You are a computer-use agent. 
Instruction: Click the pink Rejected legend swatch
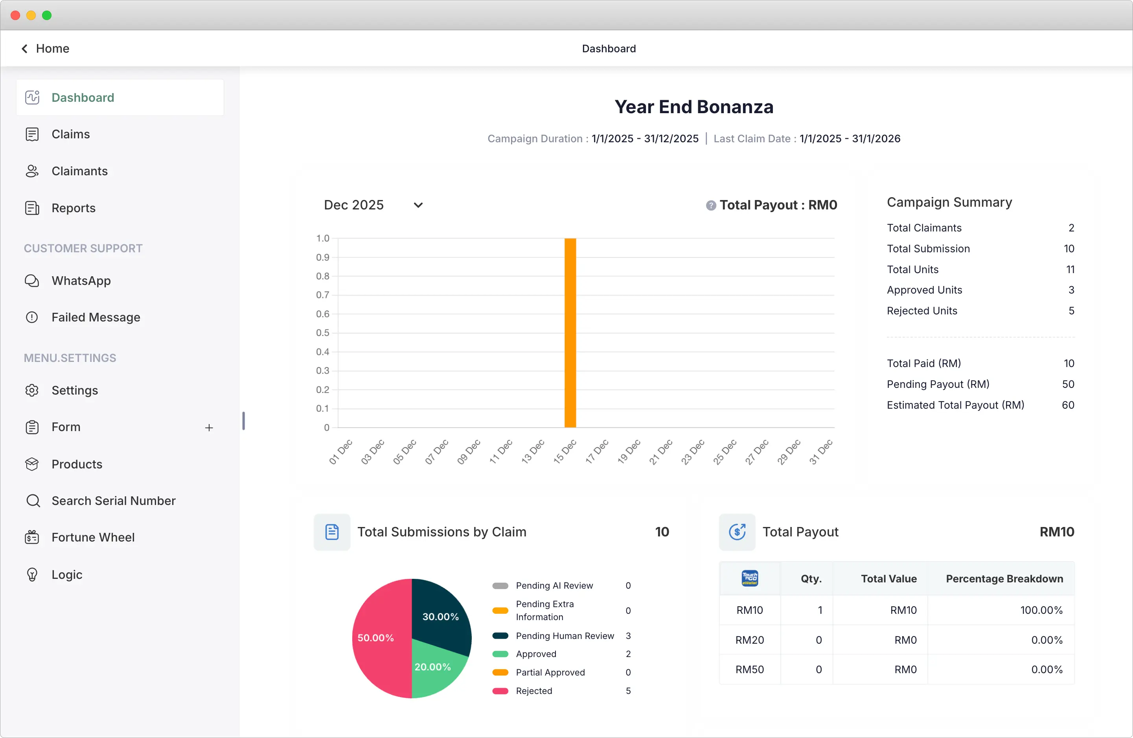501,691
